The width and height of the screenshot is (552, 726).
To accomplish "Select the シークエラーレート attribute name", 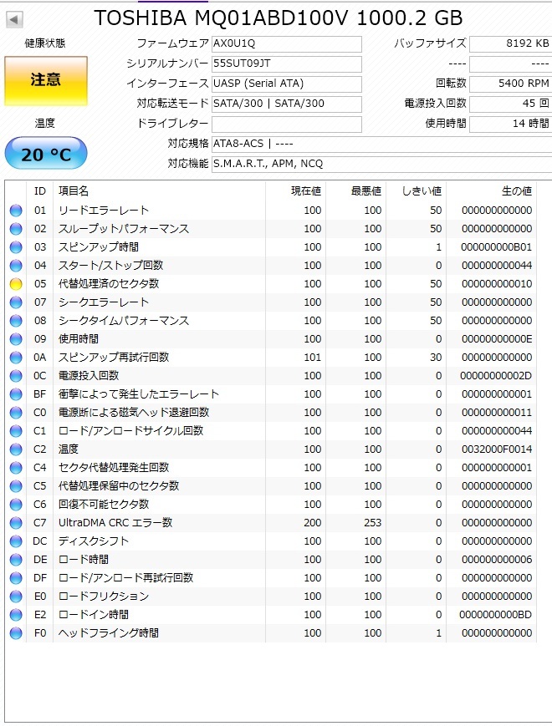I will tap(104, 302).
